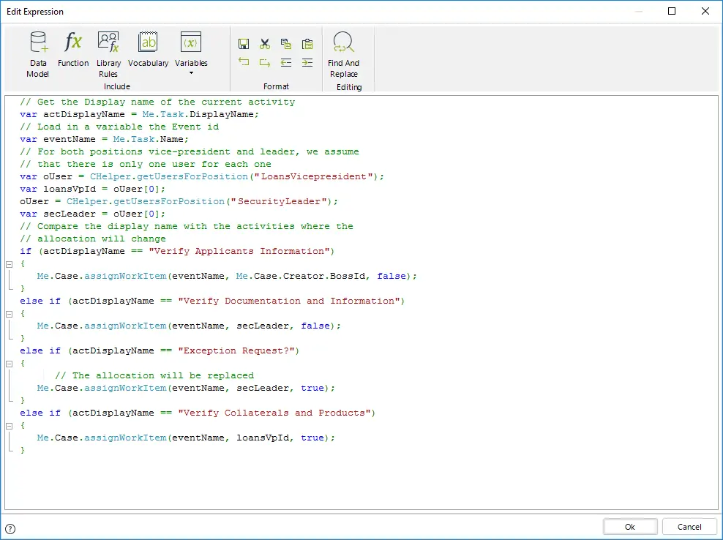723x540 pixels.
Task: Open Find And Replace
Action: 343,54
